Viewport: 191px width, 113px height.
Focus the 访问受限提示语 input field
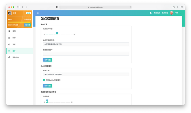tap(86, 44)
